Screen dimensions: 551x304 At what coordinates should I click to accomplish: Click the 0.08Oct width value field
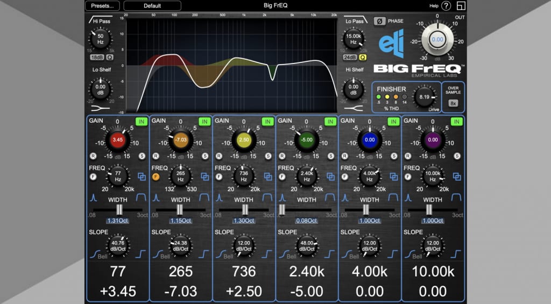(x=306, y=221)
